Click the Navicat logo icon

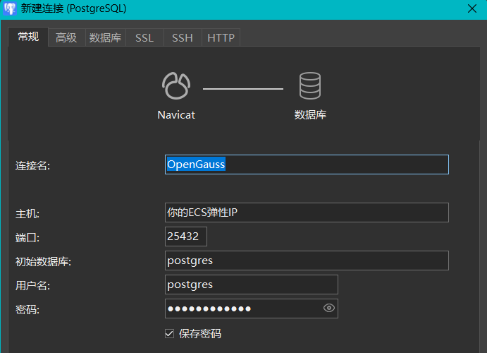(x=176, y=86)
